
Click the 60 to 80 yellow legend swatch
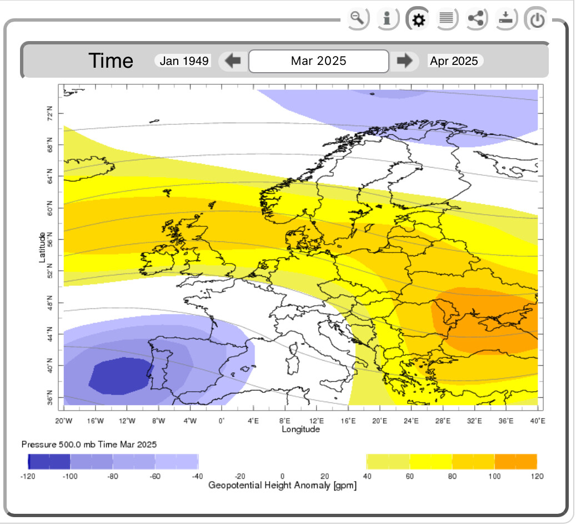click(x=431, y=462)
